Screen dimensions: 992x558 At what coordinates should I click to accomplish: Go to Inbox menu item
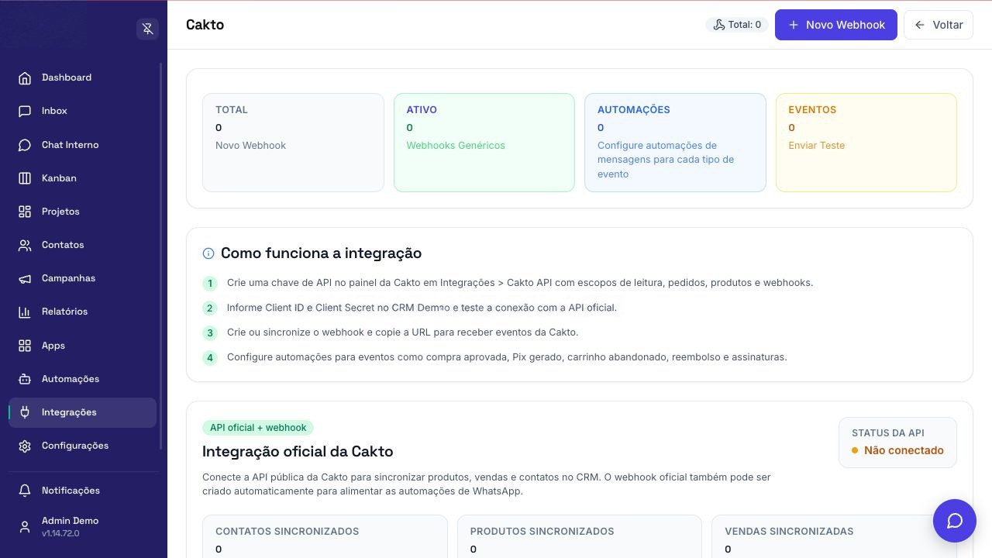point(82,111)
